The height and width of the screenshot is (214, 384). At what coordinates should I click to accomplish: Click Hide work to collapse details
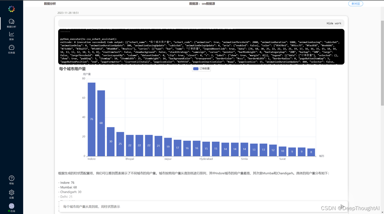pyautogui.click(x=334, y=23)
